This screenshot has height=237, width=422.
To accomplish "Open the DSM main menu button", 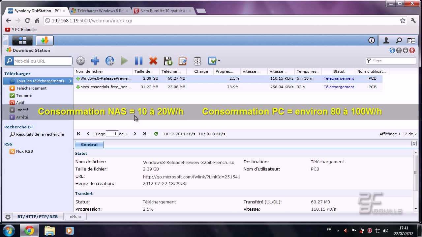I will [x=22, y=40].
